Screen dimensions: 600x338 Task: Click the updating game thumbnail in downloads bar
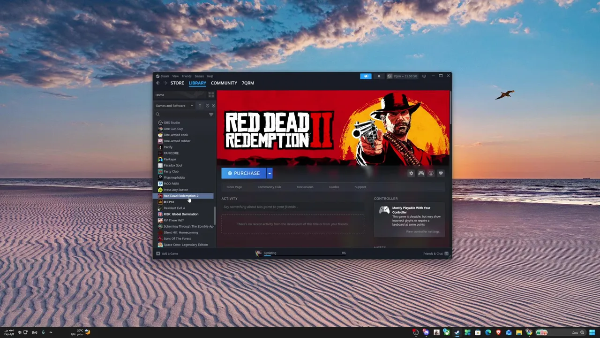[258, 253]
